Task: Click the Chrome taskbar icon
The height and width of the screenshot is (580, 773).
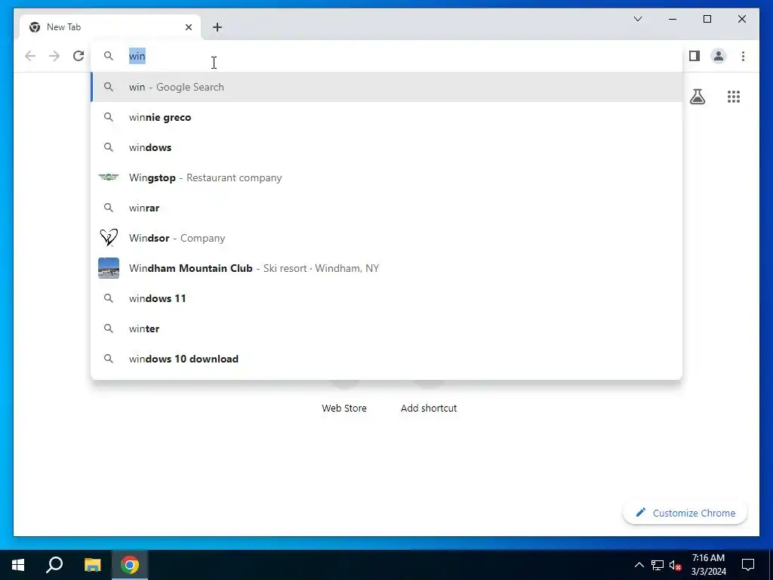Action: coord(130,565)
